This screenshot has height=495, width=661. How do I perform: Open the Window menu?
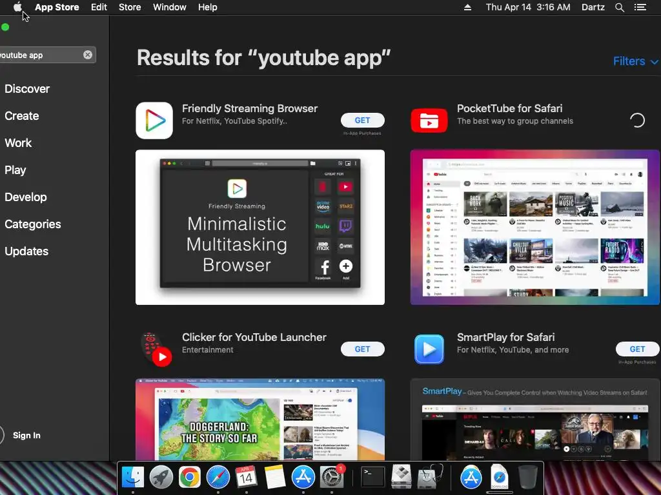tap(170, 7)
